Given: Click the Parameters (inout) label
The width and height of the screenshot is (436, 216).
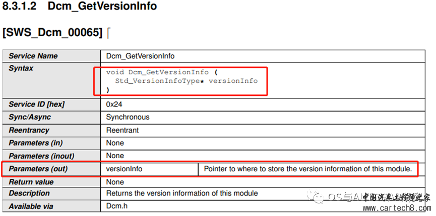Looking at the screenshot, I should click(41, 156).
